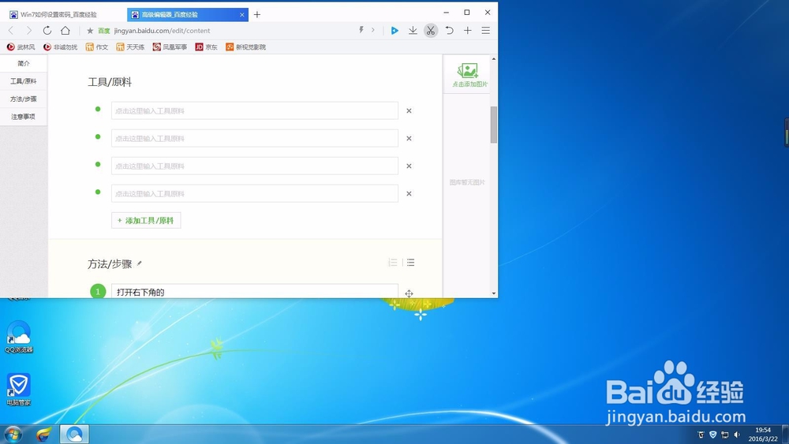The width and height of the screenshot is (789, 444).
Task: Jump to the 方法/步骤 sidebar section
Action: pyautogui.click(x=24, y=99)
